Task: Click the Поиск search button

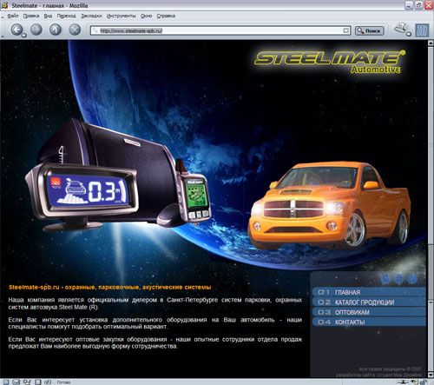Action: pos(370,30)
